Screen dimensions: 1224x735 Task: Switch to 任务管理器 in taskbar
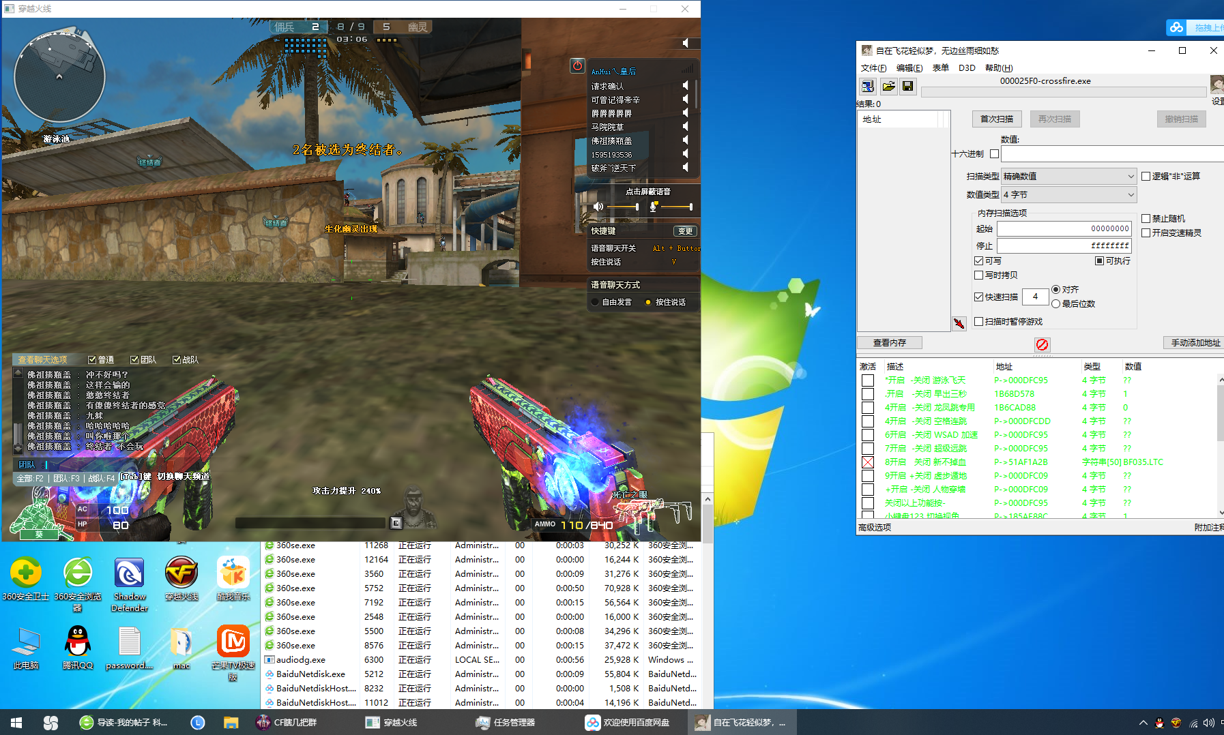[506, 723]
